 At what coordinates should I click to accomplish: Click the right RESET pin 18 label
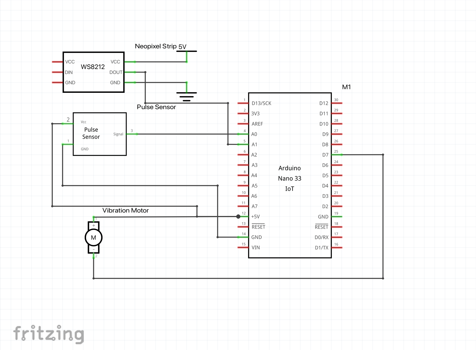[x=322, y=227]
